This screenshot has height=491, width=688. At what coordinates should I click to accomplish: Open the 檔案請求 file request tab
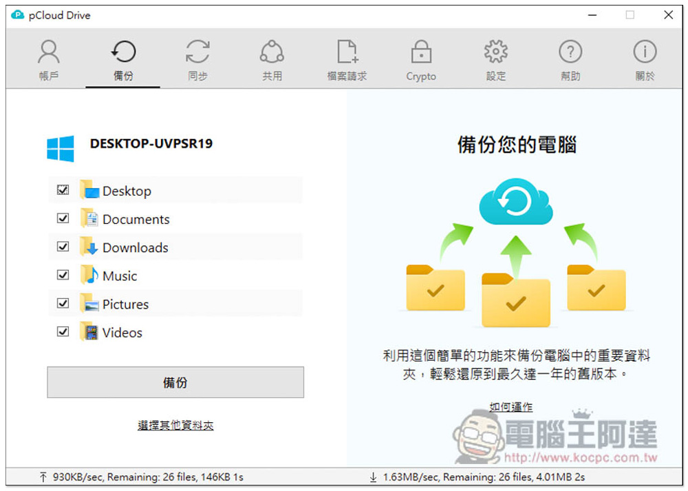[347, 60]
